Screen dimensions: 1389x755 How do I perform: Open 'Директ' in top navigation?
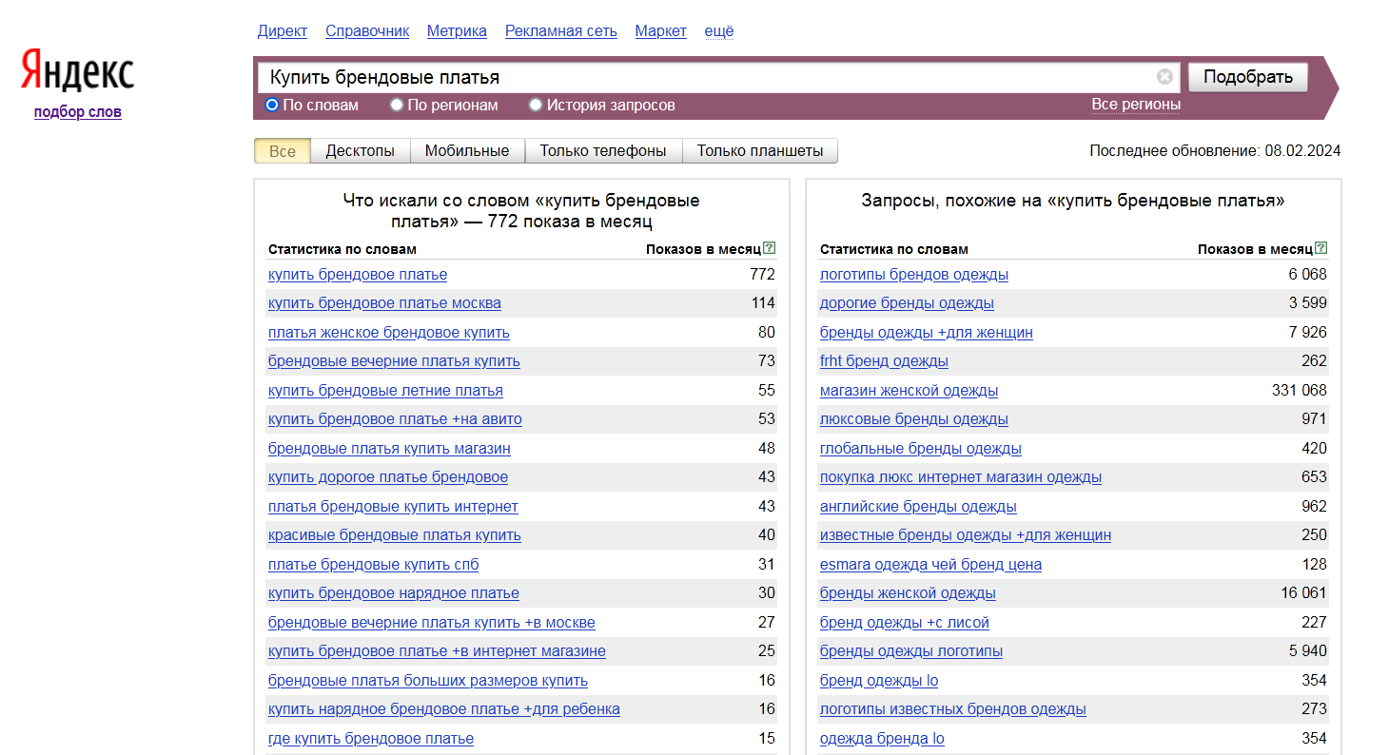pos(283,31)
